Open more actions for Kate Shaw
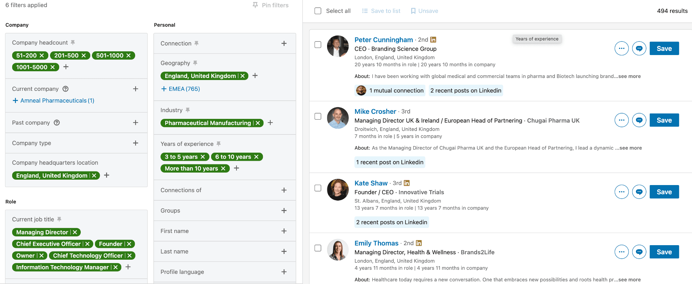The image size is (692, 284). (622, 192)
